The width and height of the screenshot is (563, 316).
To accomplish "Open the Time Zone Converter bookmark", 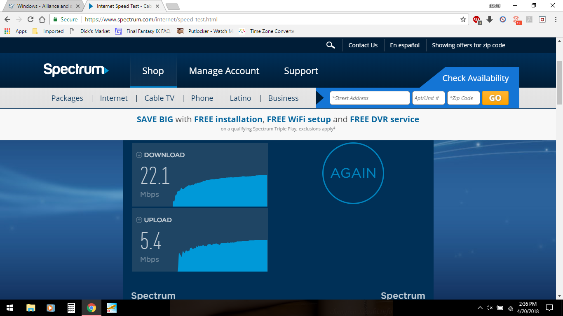I will pos(267,31).
